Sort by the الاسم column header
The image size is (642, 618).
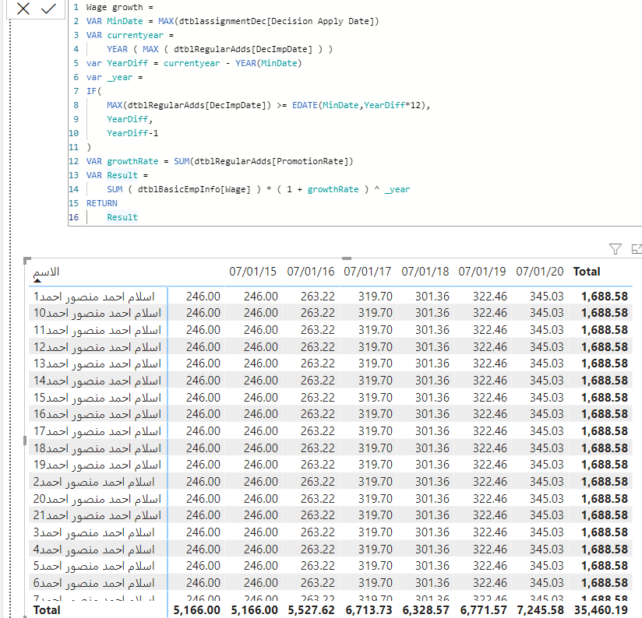tap(46, 272)
